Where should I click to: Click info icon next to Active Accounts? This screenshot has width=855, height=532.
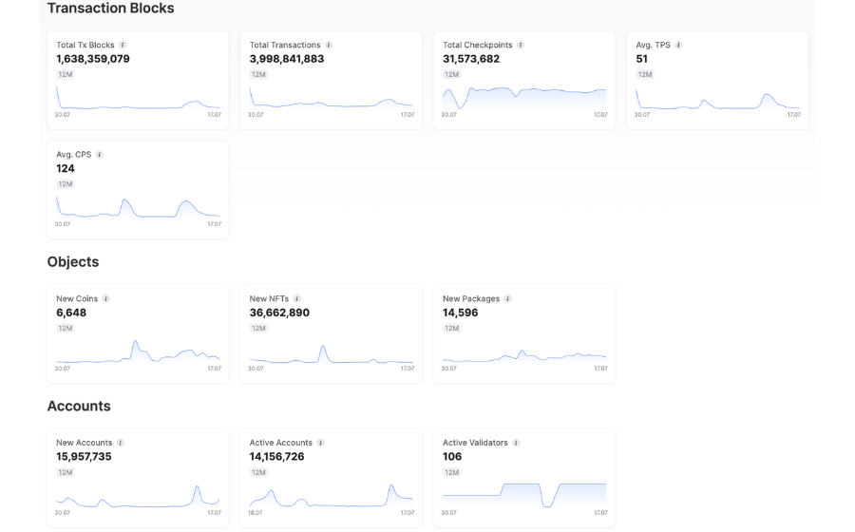point(321,443)
